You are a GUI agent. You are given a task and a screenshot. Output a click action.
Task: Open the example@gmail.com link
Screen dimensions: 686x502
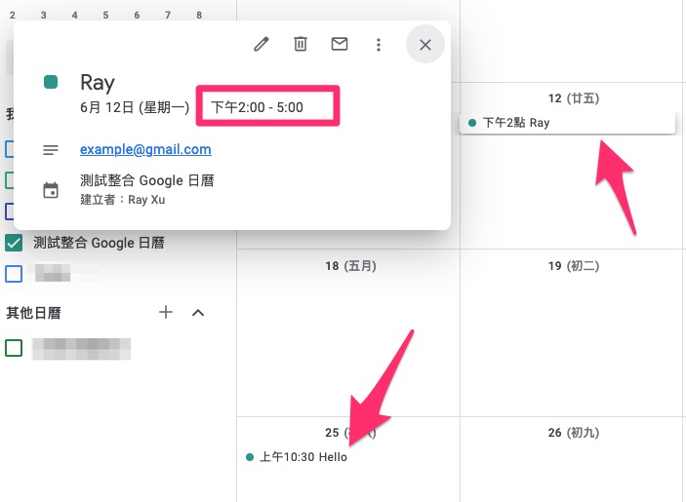(145, 149)
